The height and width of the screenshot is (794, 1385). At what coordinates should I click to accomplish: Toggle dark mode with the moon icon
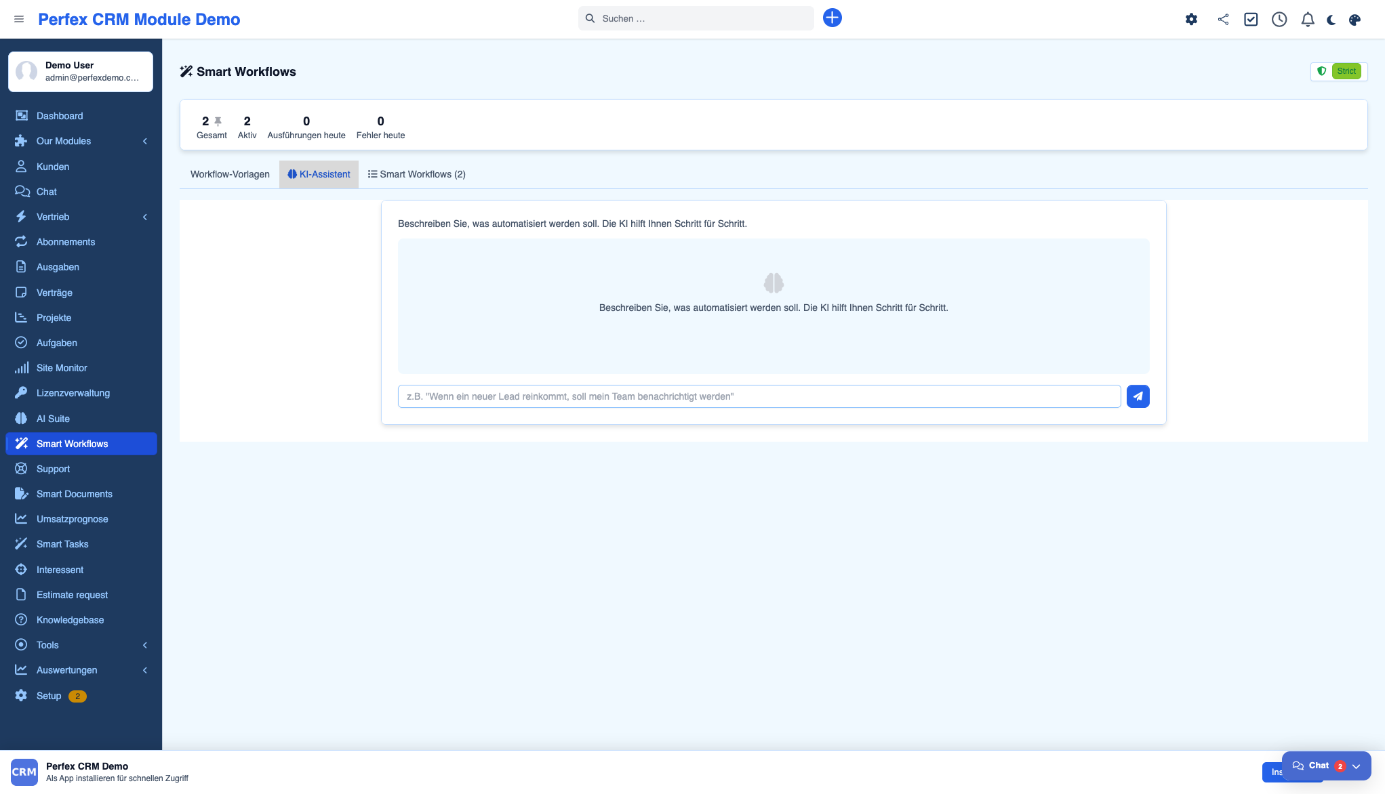point(1331,20)
